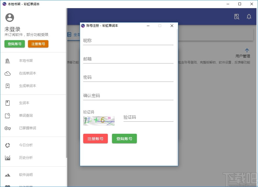Open the 已掌握单词 menu entry

point(27,128)
